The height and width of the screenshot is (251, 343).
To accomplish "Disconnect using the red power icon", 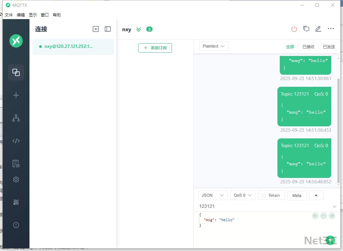I will (x=294, y=29).
